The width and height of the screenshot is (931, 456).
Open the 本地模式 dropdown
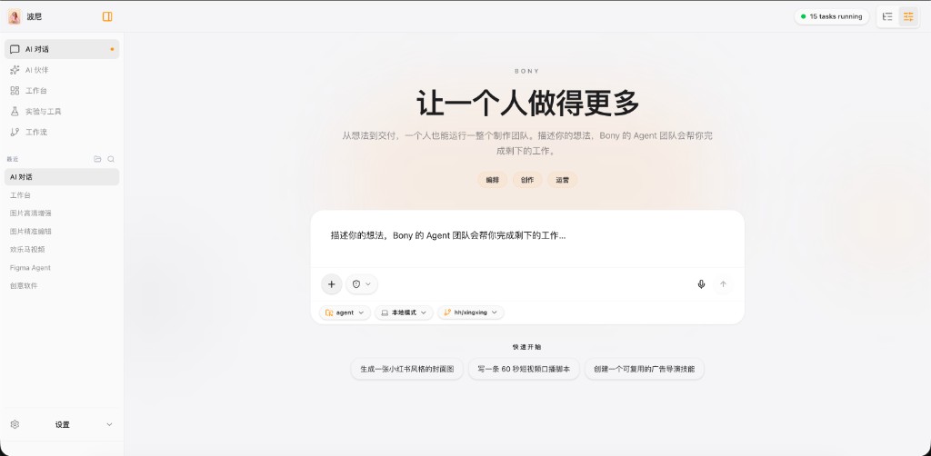click(404, 312)
